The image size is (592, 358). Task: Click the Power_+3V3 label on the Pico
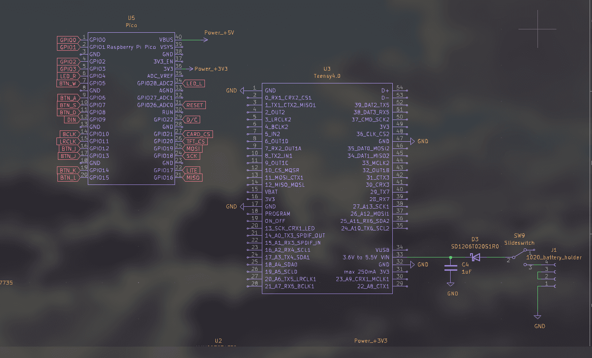pyautogui.click(x=211, y=69)
